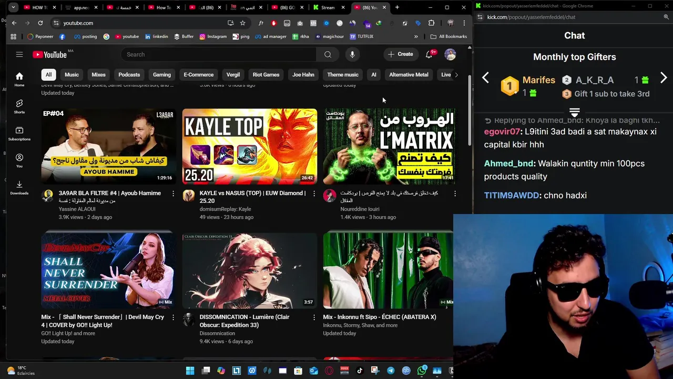Screen dimensions: 673x379
Task: Open a new browser tab
Action: (x=397, y=7)
